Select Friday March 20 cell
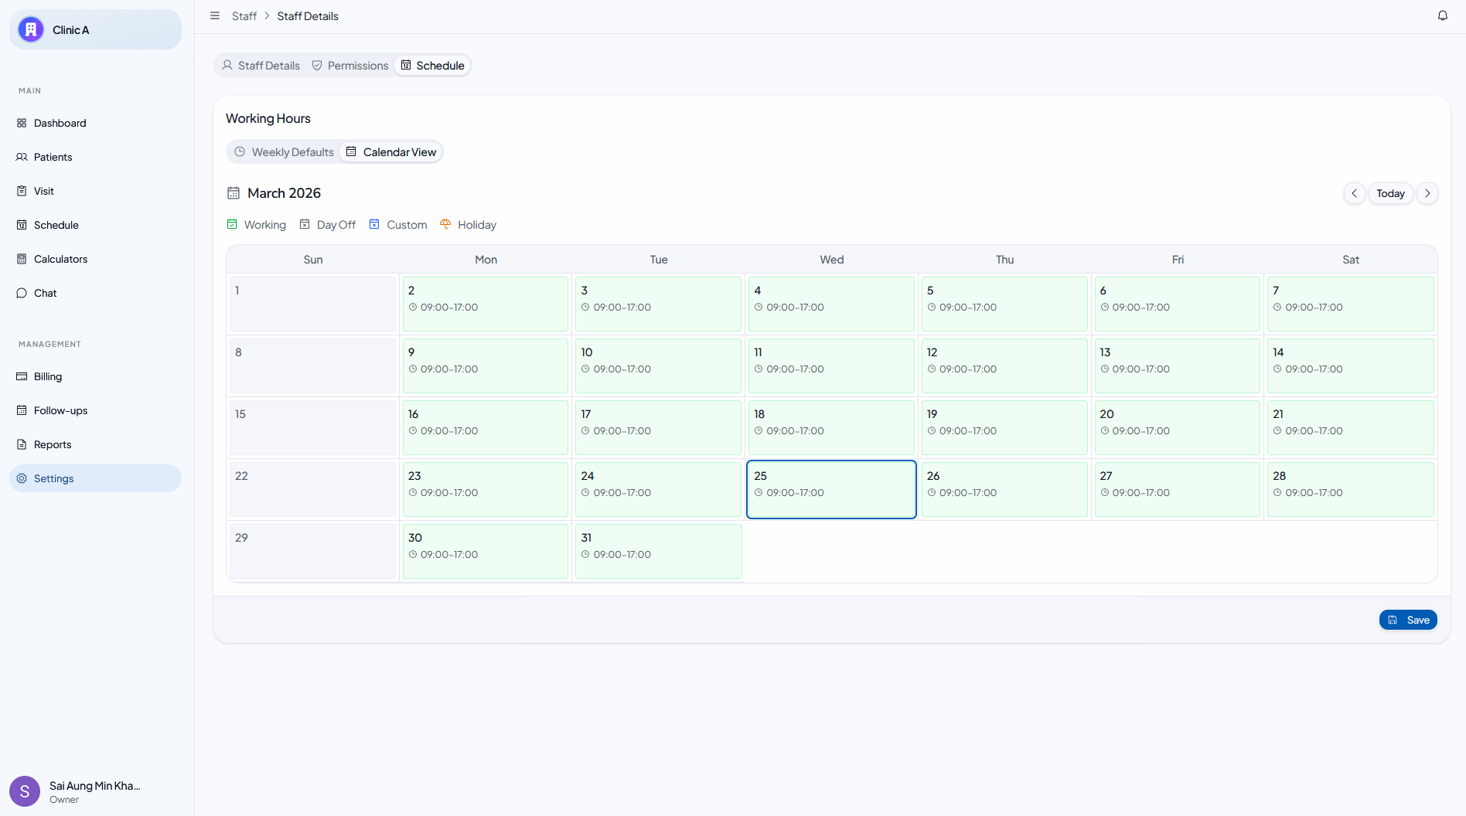The width and height of the screenshot is (1466, 816). 1177,427
